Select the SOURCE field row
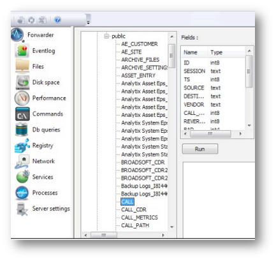 click(214, 88)
